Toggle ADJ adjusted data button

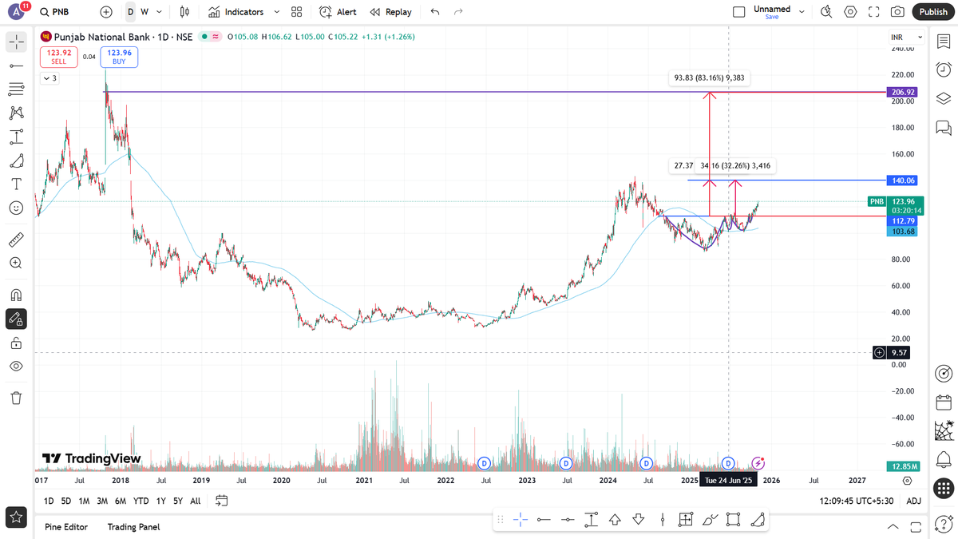[x=914, y=501]
